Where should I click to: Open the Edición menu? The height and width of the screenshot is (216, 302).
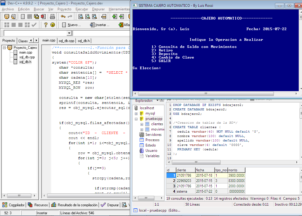tap(24, 9)
